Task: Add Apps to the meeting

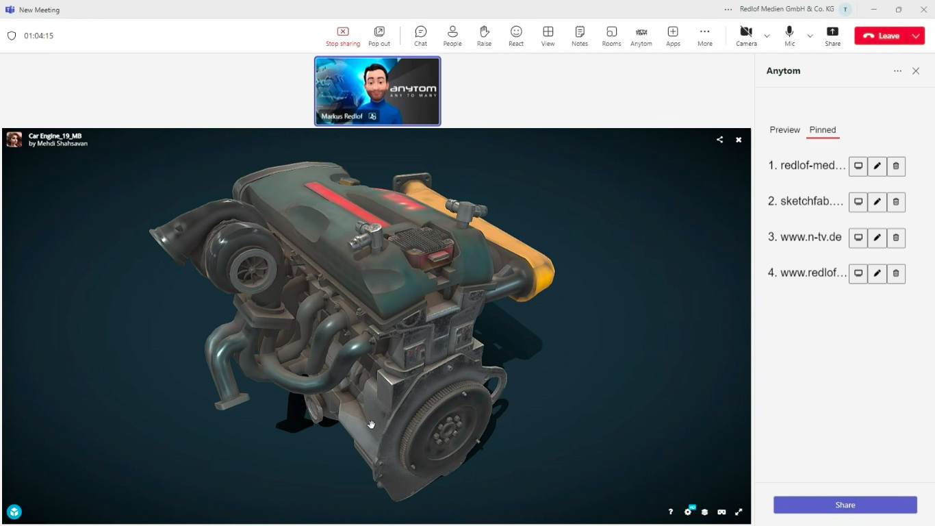Action: click(674, 36)
